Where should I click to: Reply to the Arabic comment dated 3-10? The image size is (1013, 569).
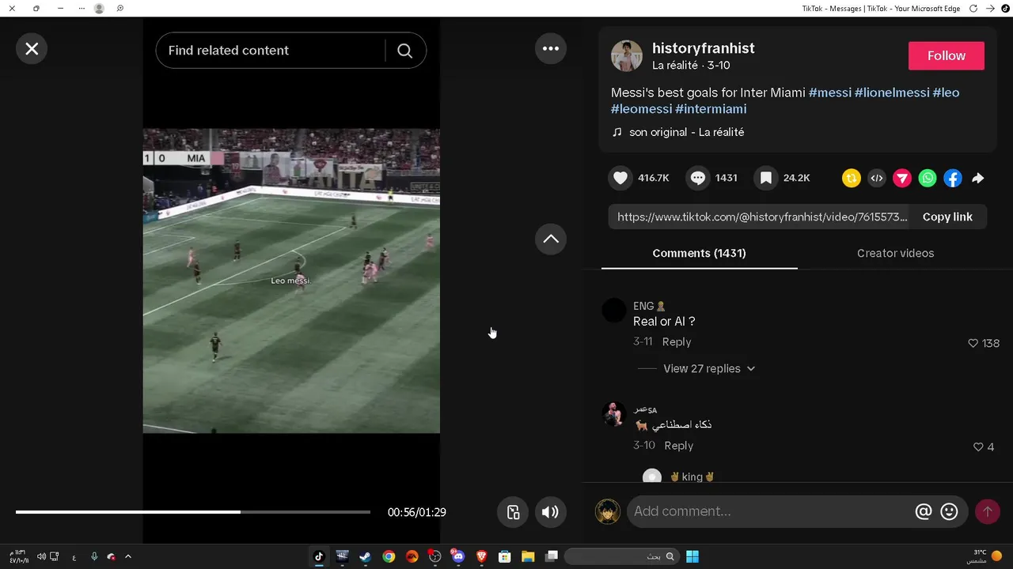(x=678, y=445)
